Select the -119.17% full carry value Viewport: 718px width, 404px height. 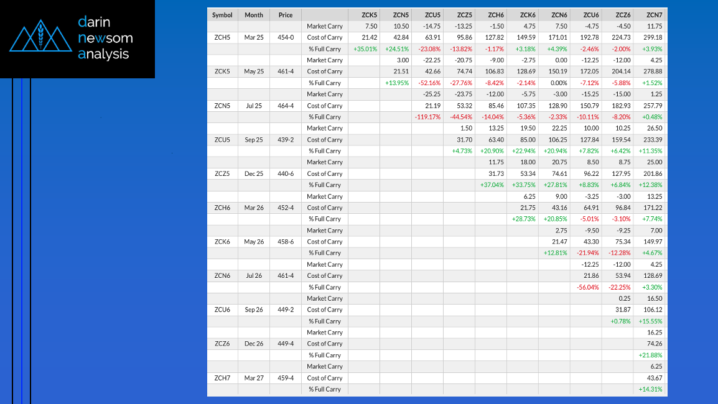point(427,117)
